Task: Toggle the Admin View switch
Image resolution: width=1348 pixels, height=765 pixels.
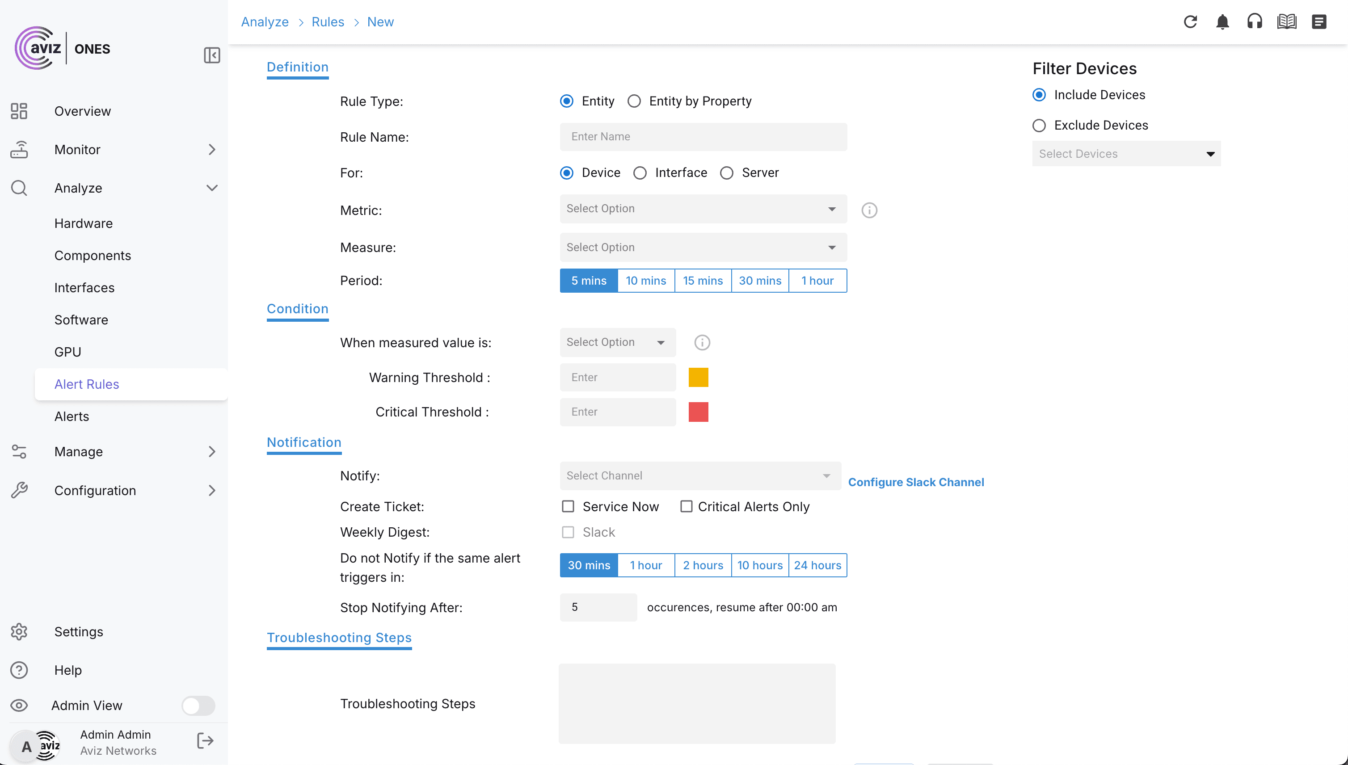Action: tap(198, 706)
